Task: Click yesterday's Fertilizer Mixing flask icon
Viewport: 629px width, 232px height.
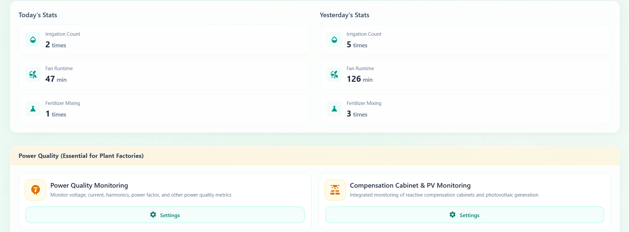Action: [x=334, y=109]
